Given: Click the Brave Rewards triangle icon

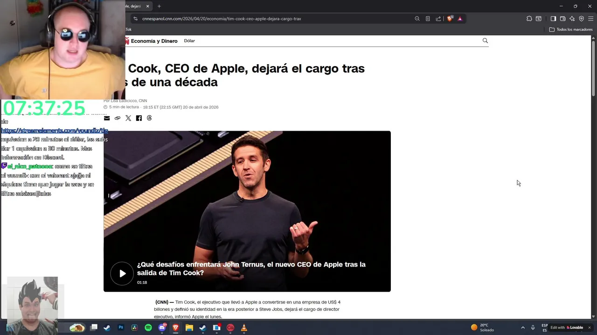Looking at the screenshot, I should tap(460, 19).
